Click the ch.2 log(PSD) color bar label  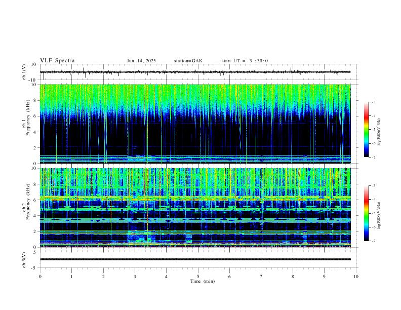point(379,215)
